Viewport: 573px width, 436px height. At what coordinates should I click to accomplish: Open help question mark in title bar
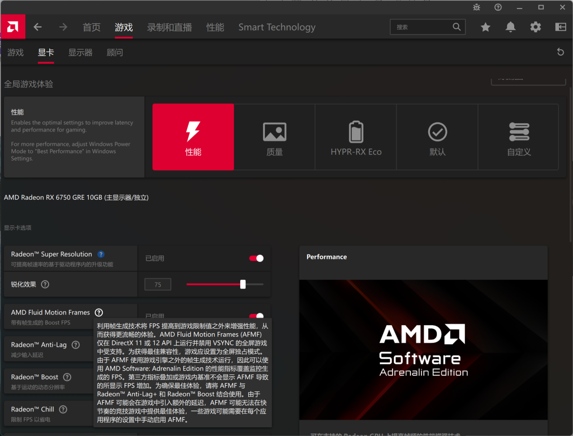[498, 7]
